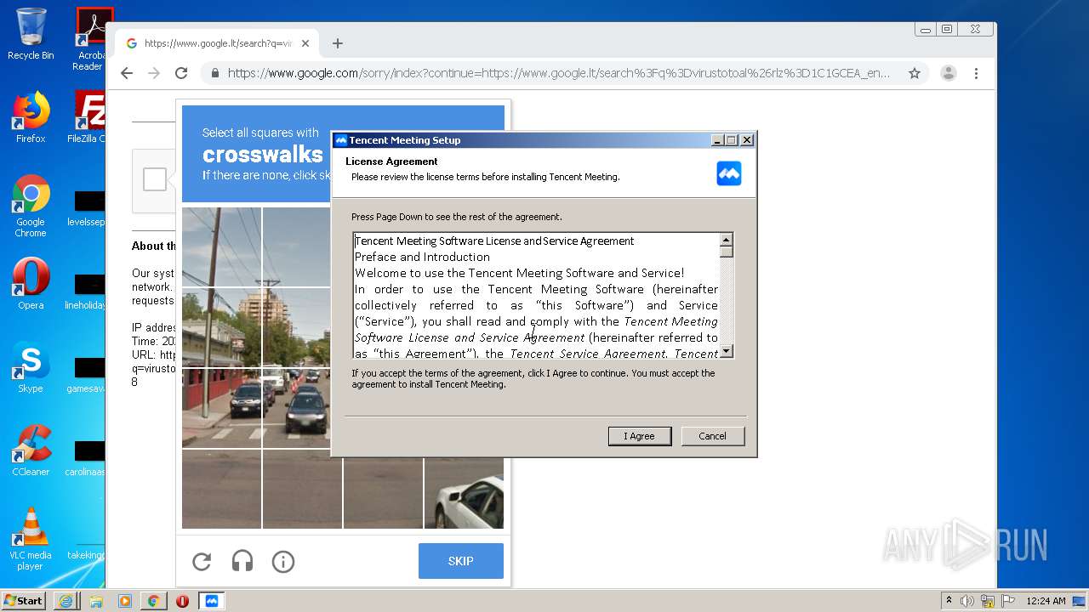
Task: Go back in Chrome
Action: (x=127, y=73)
